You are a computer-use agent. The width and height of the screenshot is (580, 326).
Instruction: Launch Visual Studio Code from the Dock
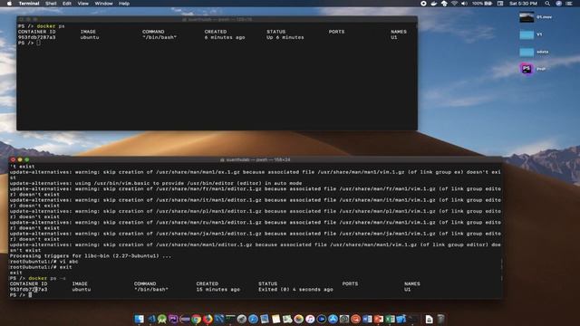click(x=151, y=319)
